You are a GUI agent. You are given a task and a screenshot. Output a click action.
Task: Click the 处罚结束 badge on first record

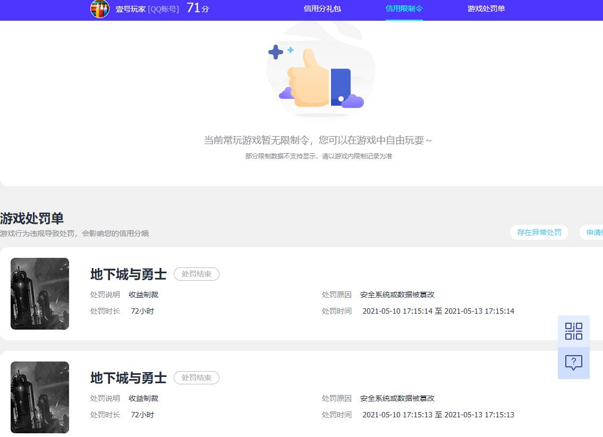[196, 274]
